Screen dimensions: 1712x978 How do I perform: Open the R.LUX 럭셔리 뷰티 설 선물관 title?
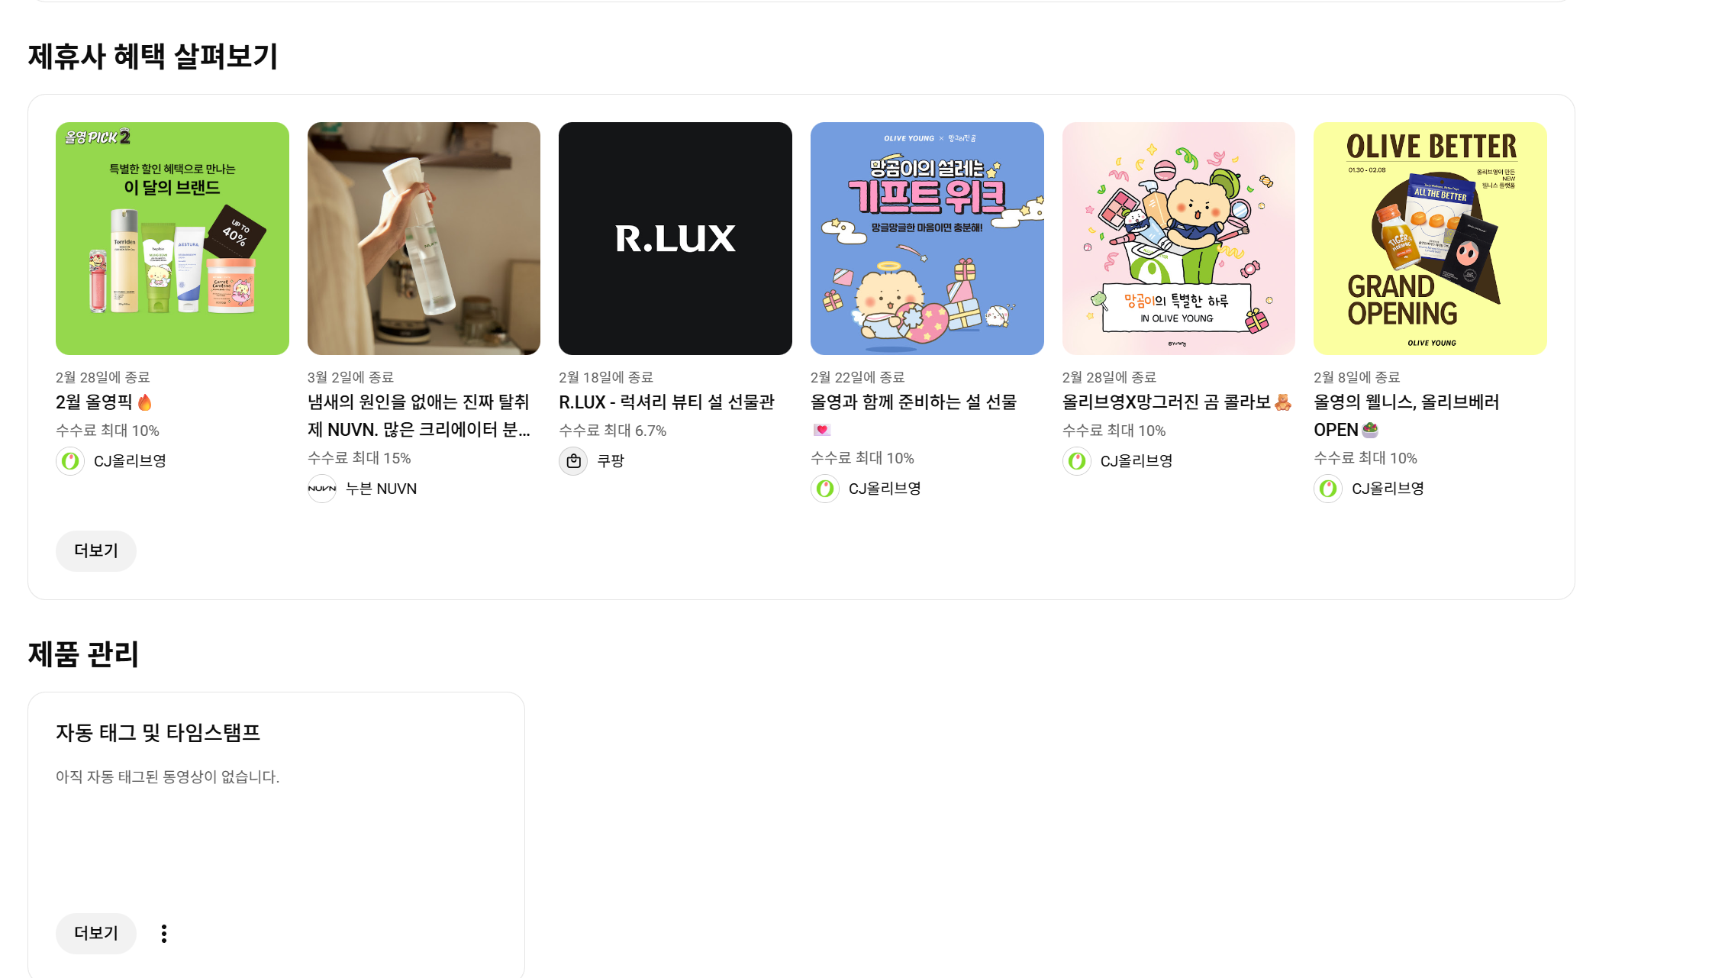(666, 402)
